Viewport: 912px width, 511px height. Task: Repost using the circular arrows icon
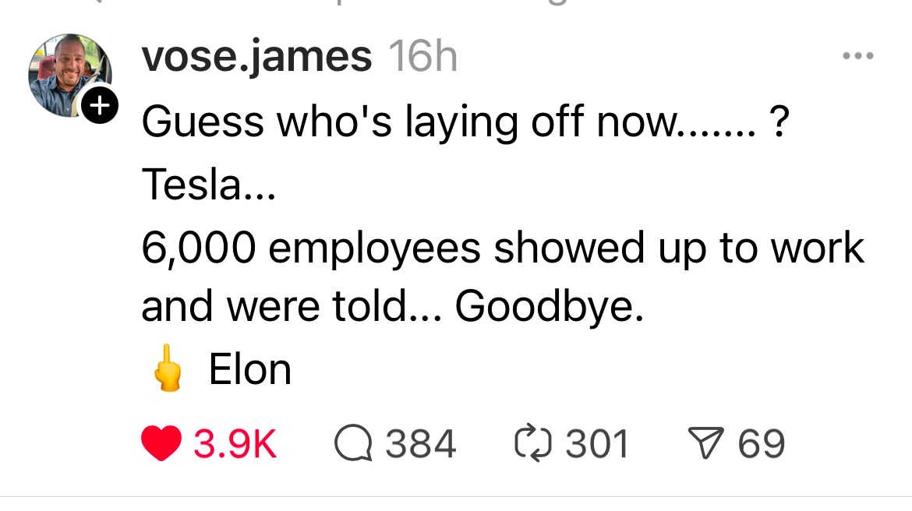click(x=532, y=444)
